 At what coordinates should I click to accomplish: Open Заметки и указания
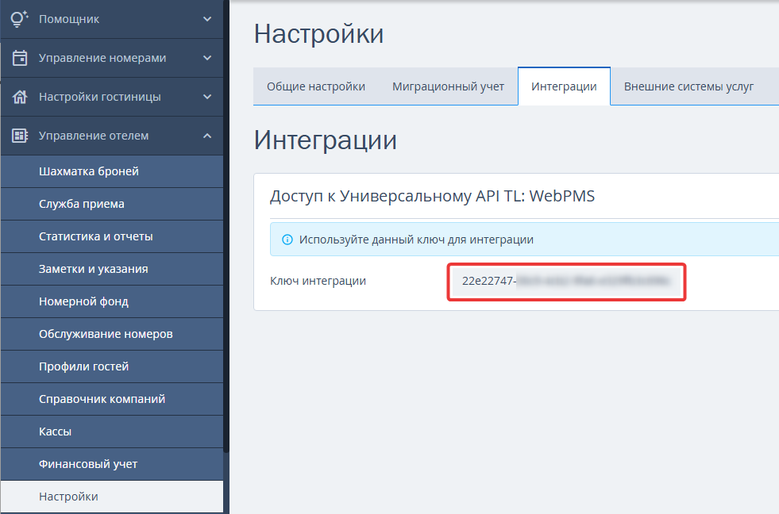tap(112, 269)
